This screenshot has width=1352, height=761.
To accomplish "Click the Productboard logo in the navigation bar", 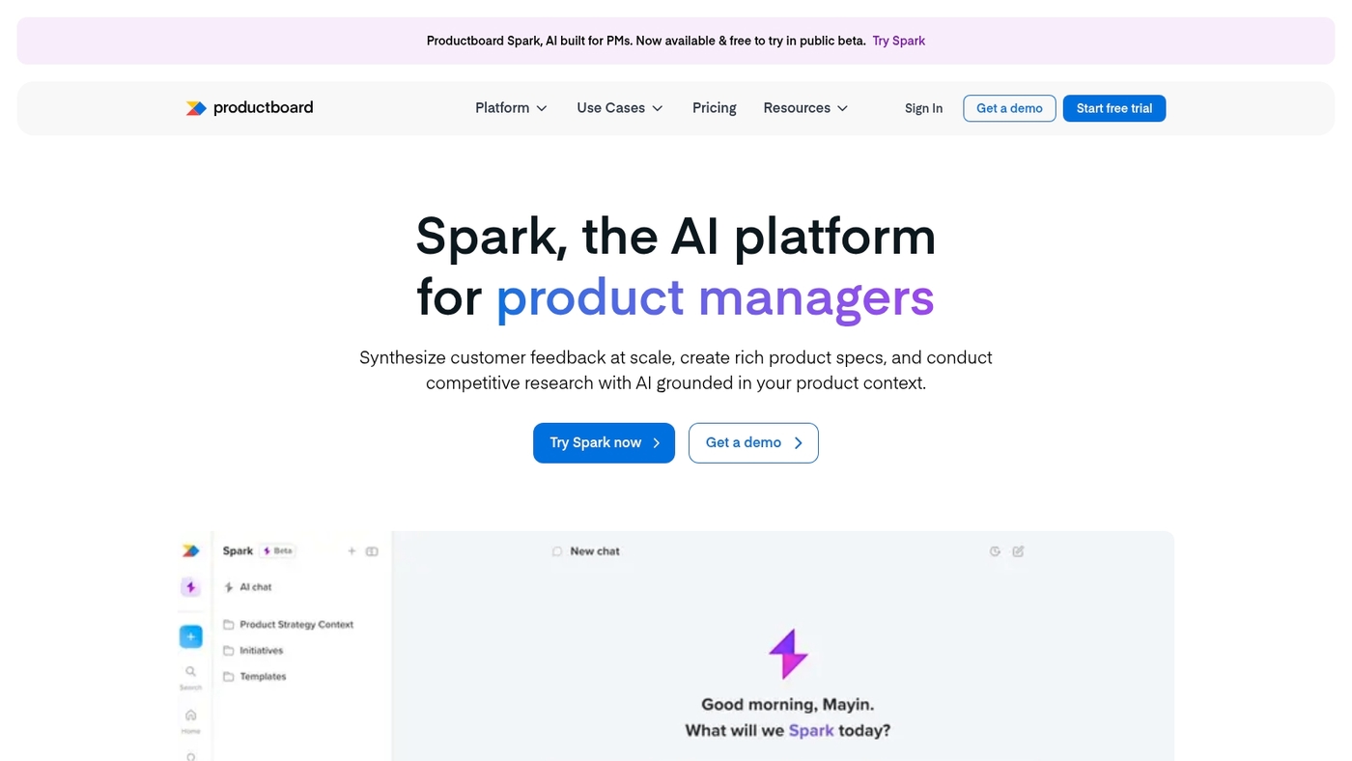I will point(248,107).
